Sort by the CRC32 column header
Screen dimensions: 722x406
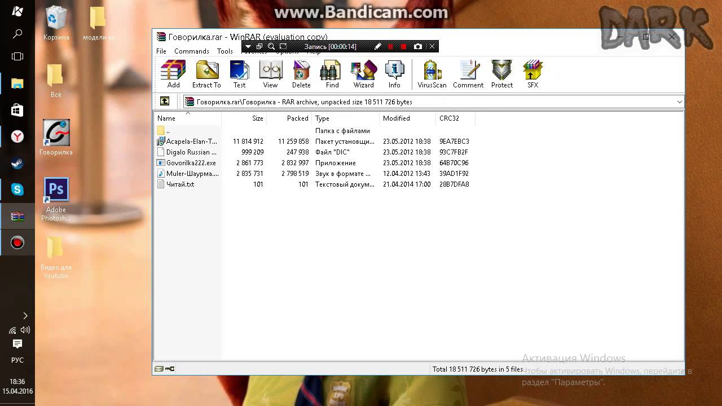coord(455,118)
